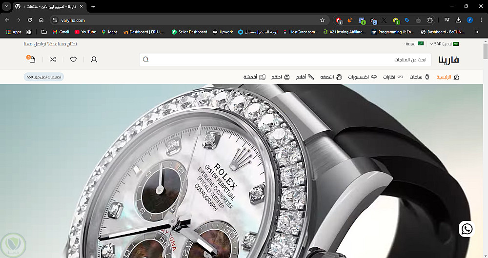Open the اشمغه menu item
The height and width of the screenshot is (258, 488).
click(x=331, y=77)
